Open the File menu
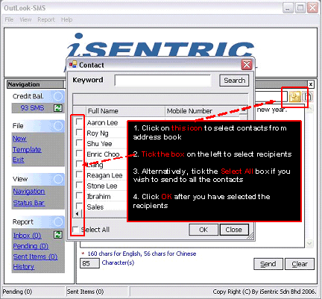This screenshot has width=322, height=299. (9, 19)
